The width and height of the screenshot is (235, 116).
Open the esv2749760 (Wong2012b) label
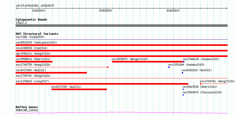[33, 76]
